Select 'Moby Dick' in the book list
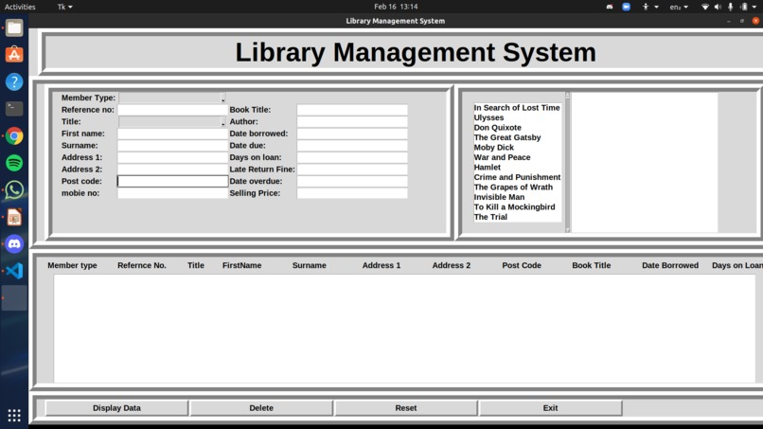The width and height of the screenshot is (763, 429). click(x=494, y=147)
